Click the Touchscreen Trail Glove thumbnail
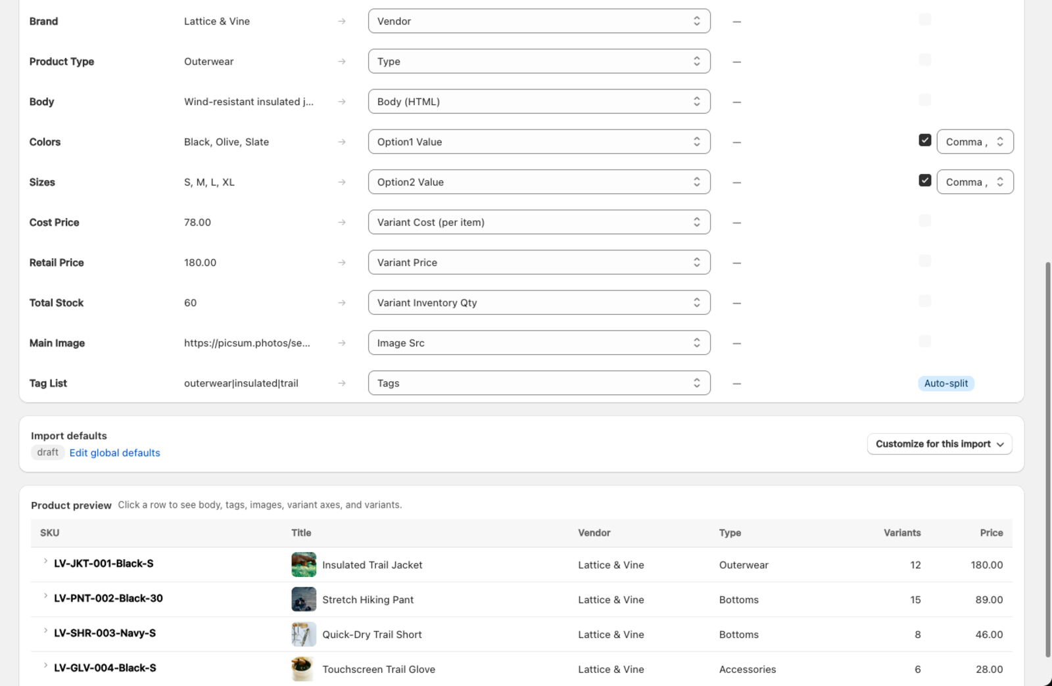The image size is (1052, 686). [x=304, y=669]
